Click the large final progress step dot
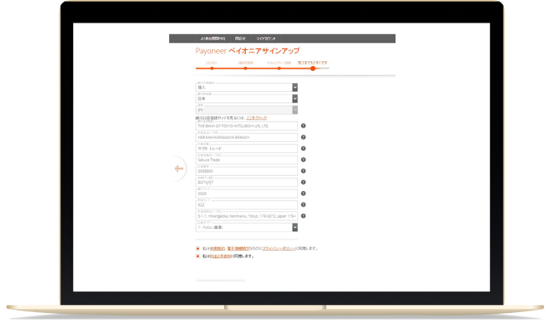Viewport: 551px width, 321px height. (313, 69)
